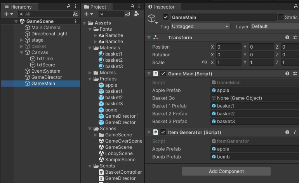Click the Rotation Y field

point(261,54)
